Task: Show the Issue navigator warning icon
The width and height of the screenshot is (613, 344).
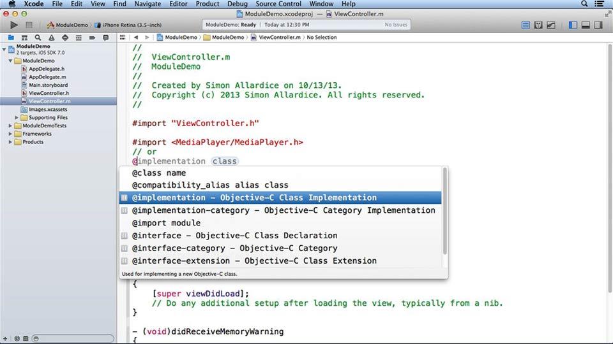Action: (52, 38)
